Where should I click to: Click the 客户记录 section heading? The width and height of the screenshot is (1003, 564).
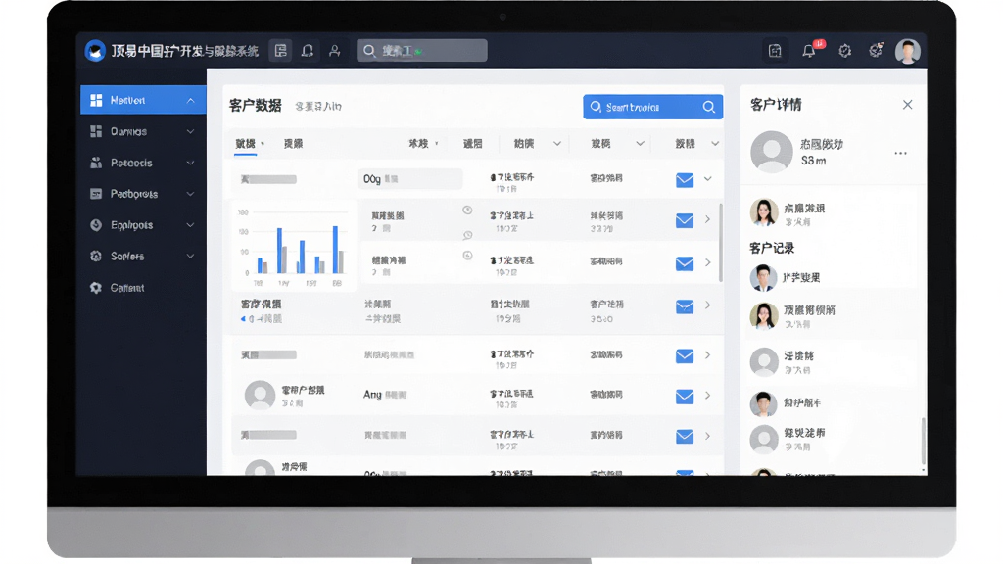pos(772,248)
